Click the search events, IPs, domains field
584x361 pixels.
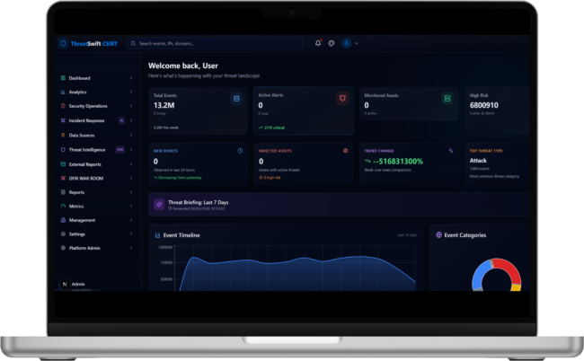tap(216, 43)
